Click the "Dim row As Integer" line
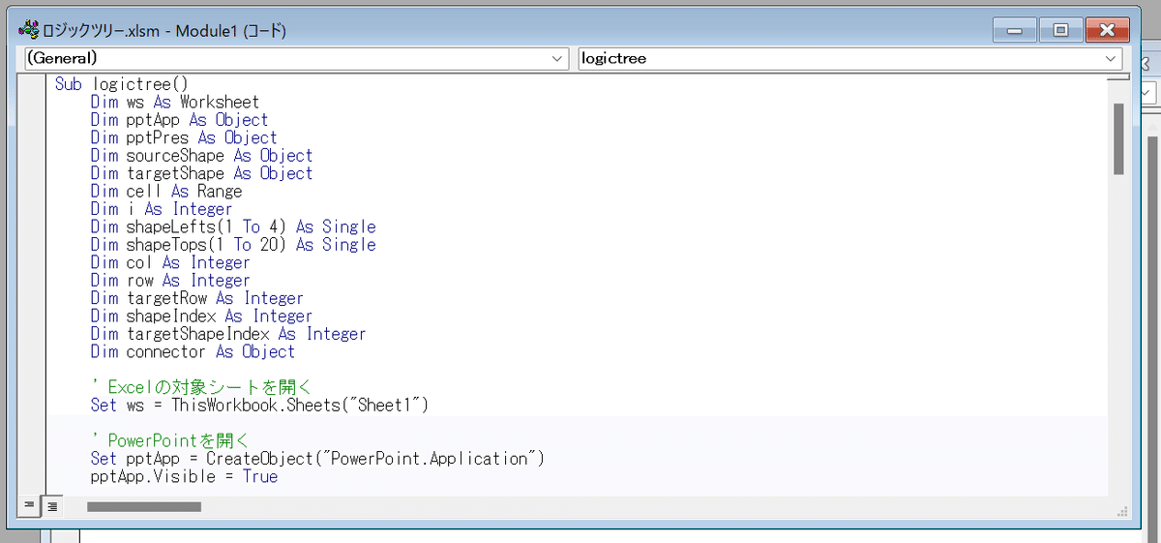Viewport: 1161px width, 543px height. click(170, 281)
